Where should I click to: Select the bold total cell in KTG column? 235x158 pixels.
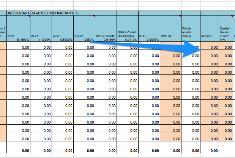149,150
